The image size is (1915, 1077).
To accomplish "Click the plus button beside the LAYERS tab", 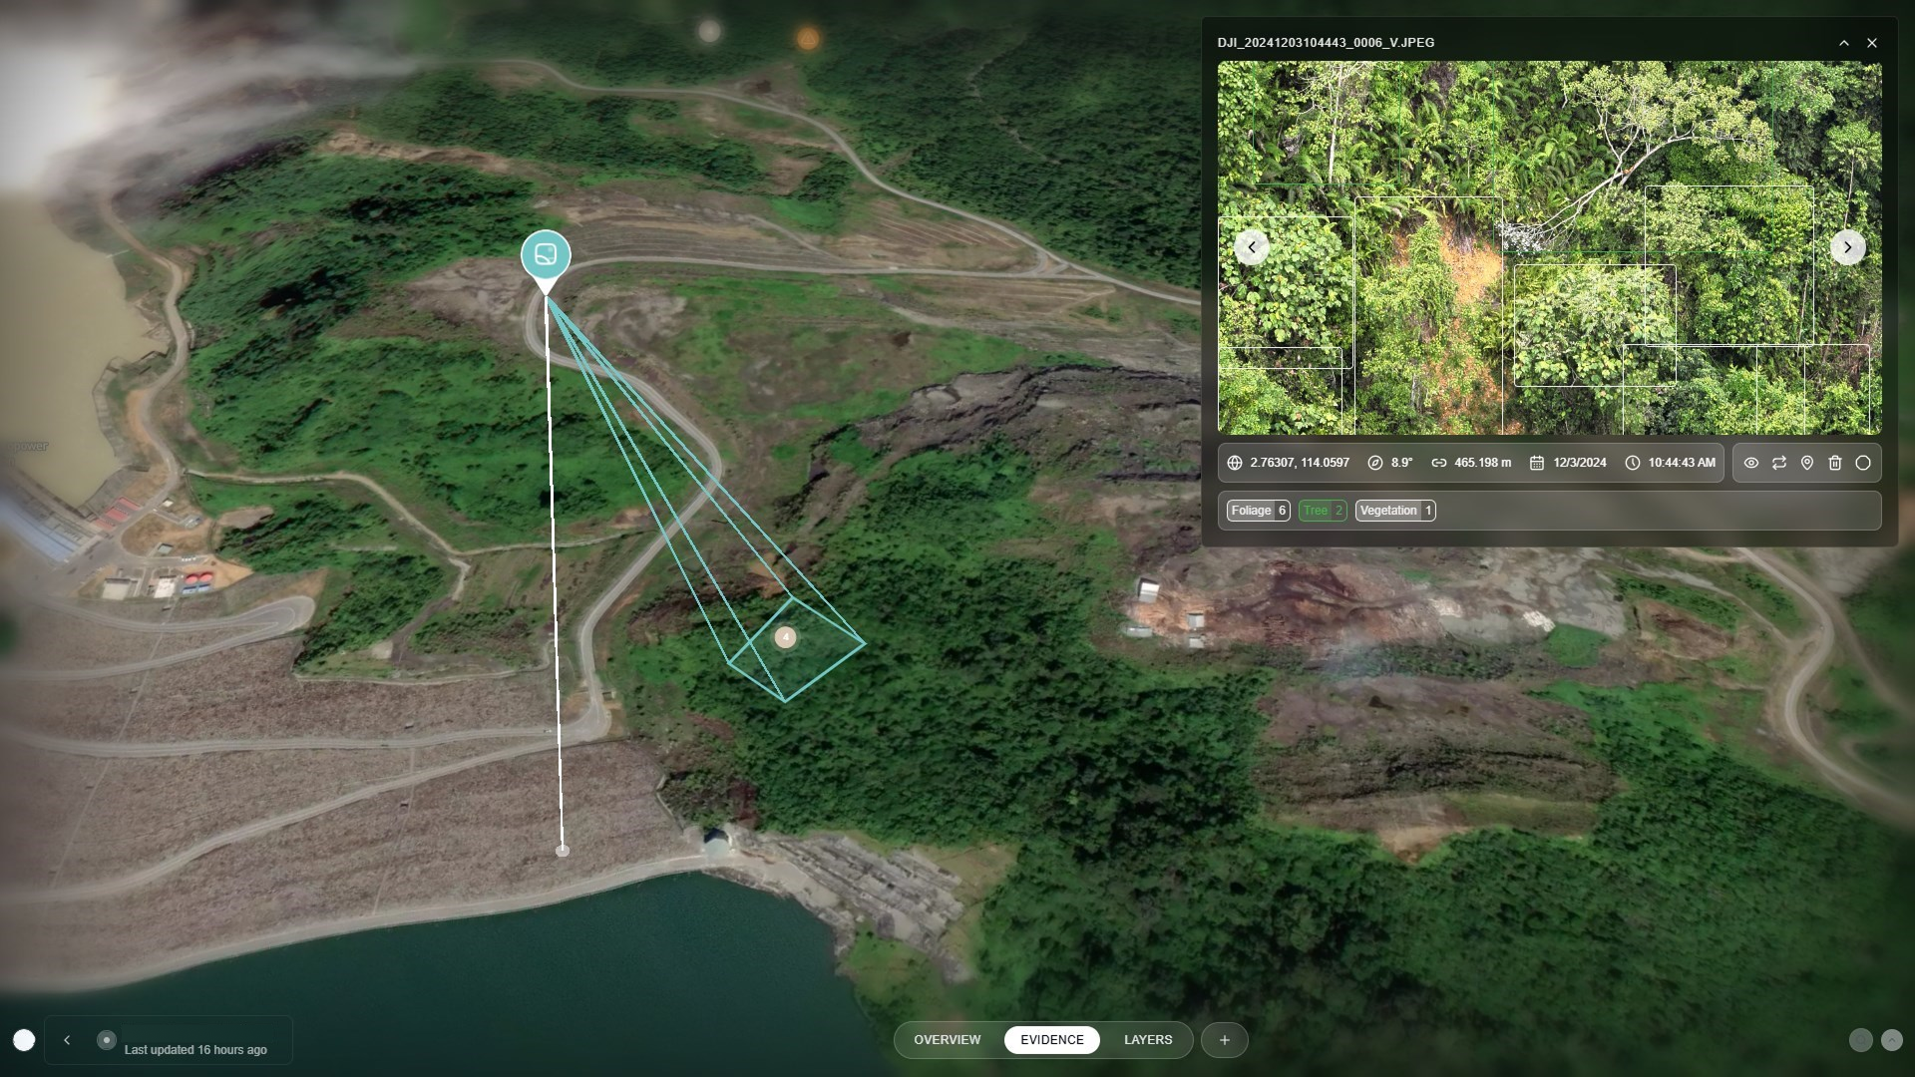I will (x=1224, y=1040).
